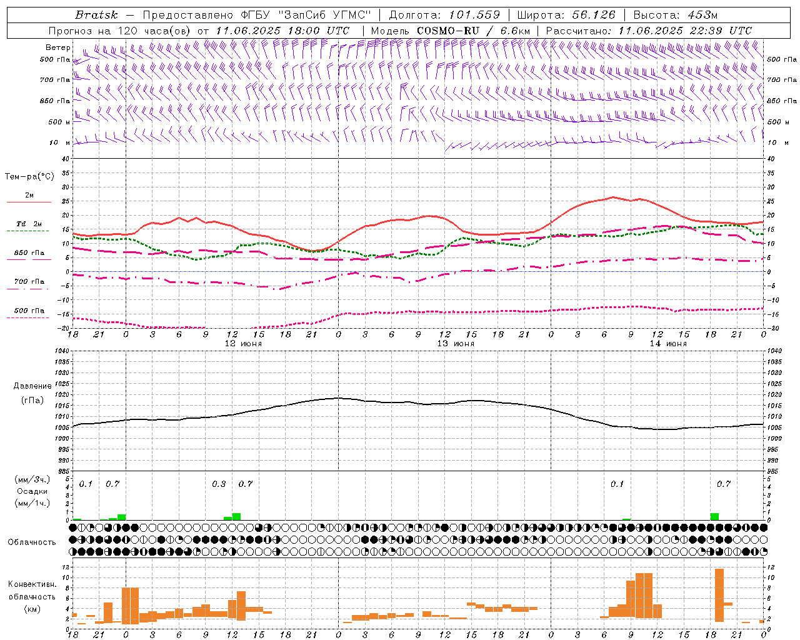Viewport: 800px width, 640px height.
Task: Click the Высота: 453м value
Action: (x=676, y=15)
